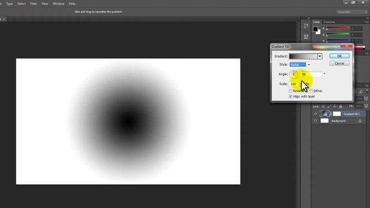Open the layer Opacity slider dropdown

pyautogui.click(x=366, y=99)
